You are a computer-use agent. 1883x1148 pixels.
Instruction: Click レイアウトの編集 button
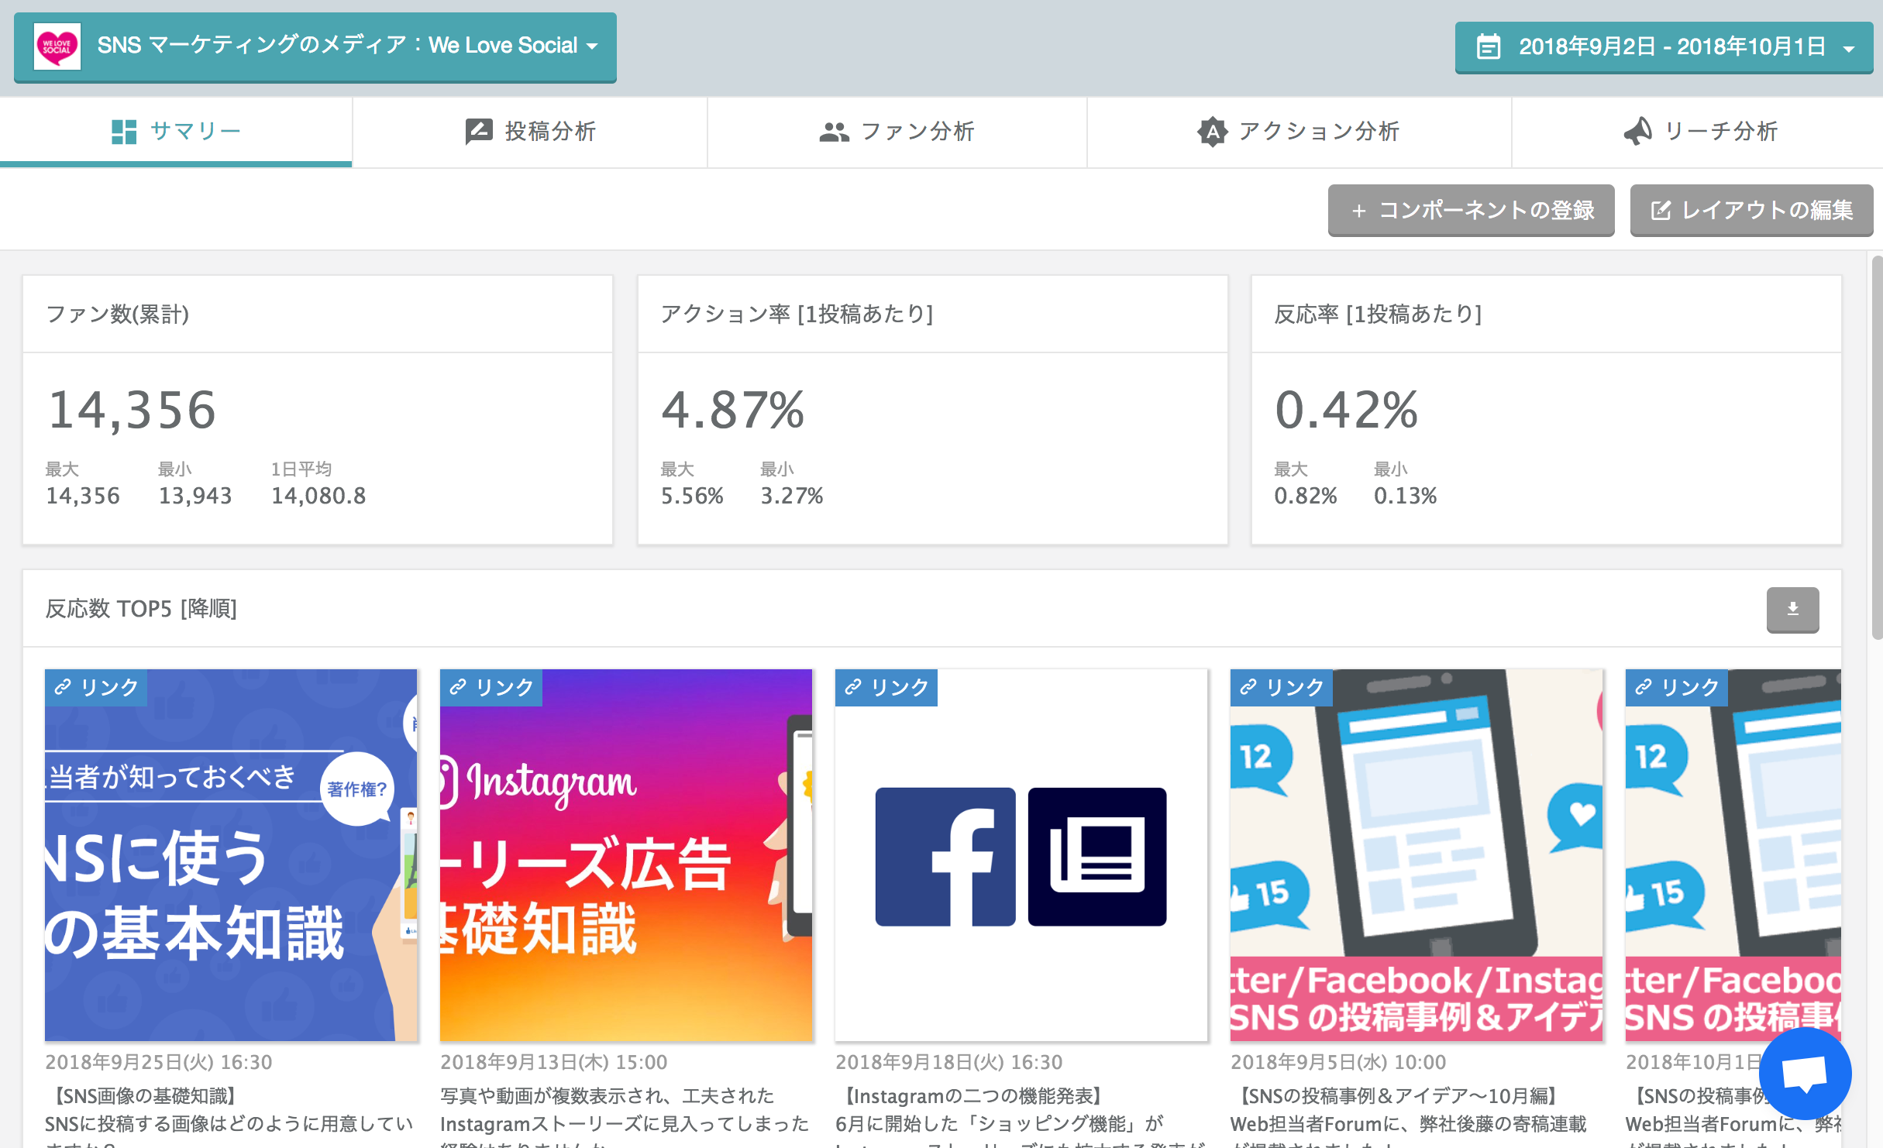(1751, 210)
